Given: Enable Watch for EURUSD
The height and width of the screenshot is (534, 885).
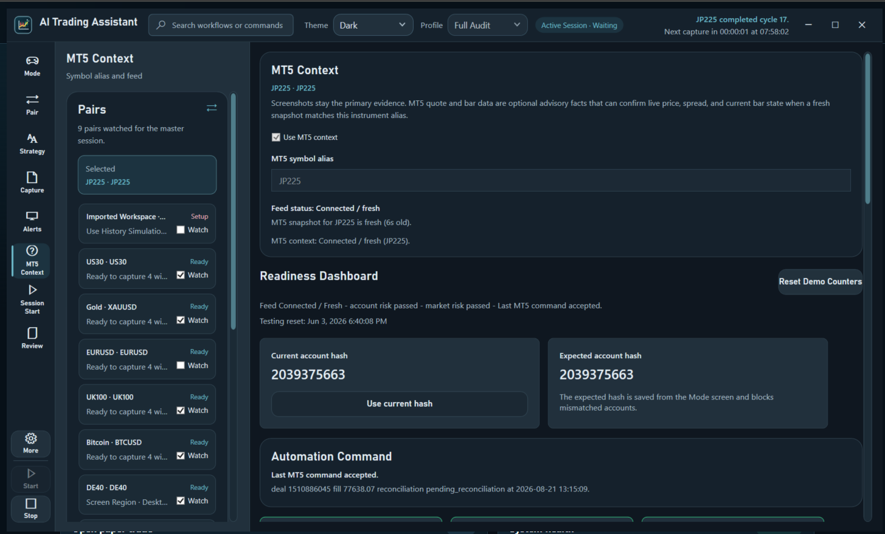Looking at the screenshot, I should [x=181, y=366].
